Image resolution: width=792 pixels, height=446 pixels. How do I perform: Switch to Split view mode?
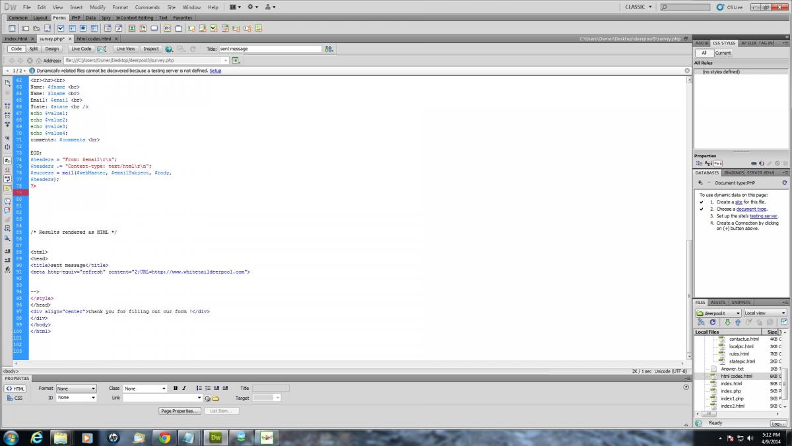click(34, 49)
